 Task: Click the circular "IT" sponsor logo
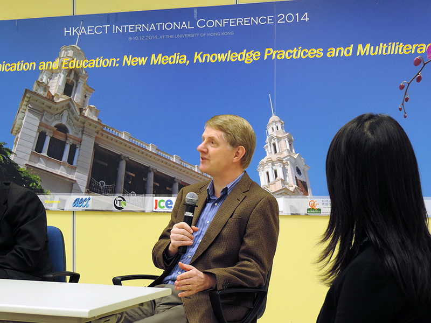120,203
